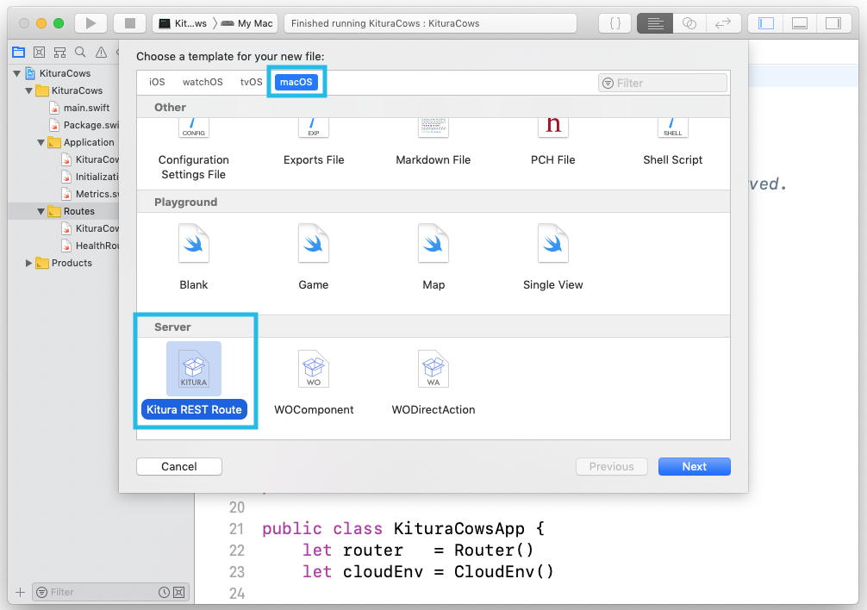Collapse the KituraCows project root
Image resolution: width=867 pixels, height=610 pixels.
[16, 73]
